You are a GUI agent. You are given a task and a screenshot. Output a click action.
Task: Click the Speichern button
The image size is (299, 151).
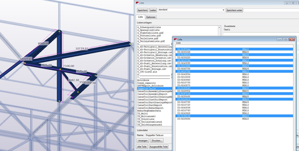[143, 10]
